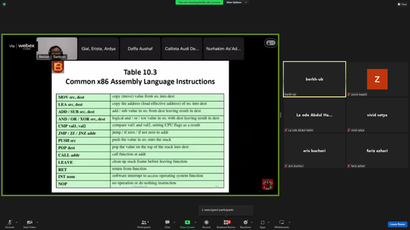
Task: Click the participant count badge in shared screen
Action: [x=270, y=43]
